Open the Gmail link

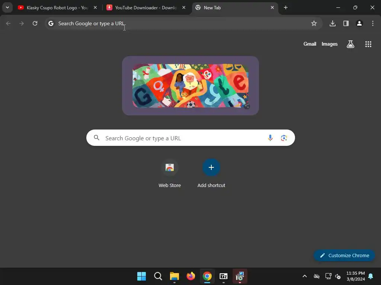[x=310, y=44]
